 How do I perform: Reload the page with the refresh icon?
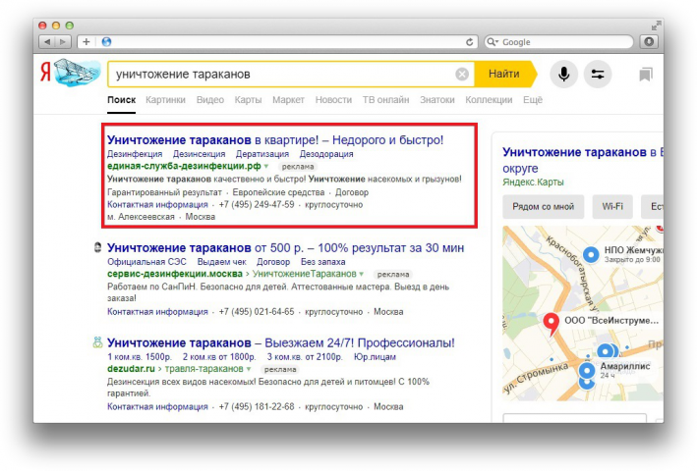[469, 41]
